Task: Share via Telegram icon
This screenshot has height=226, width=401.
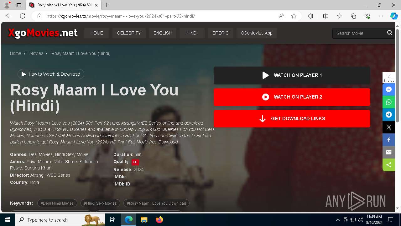Action: point(389,115)
